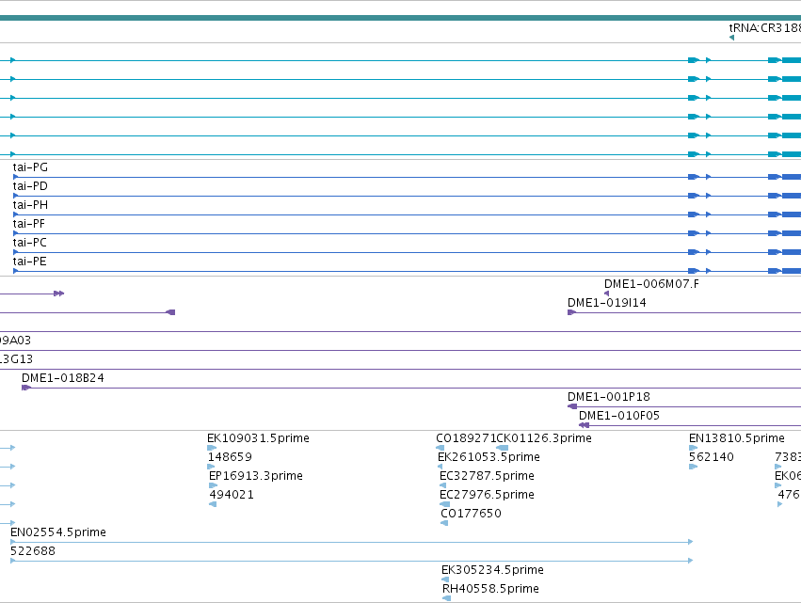This screenshot has width=801, height=603.
Task: Click the 522688 EST label
Action: (33, 551)
